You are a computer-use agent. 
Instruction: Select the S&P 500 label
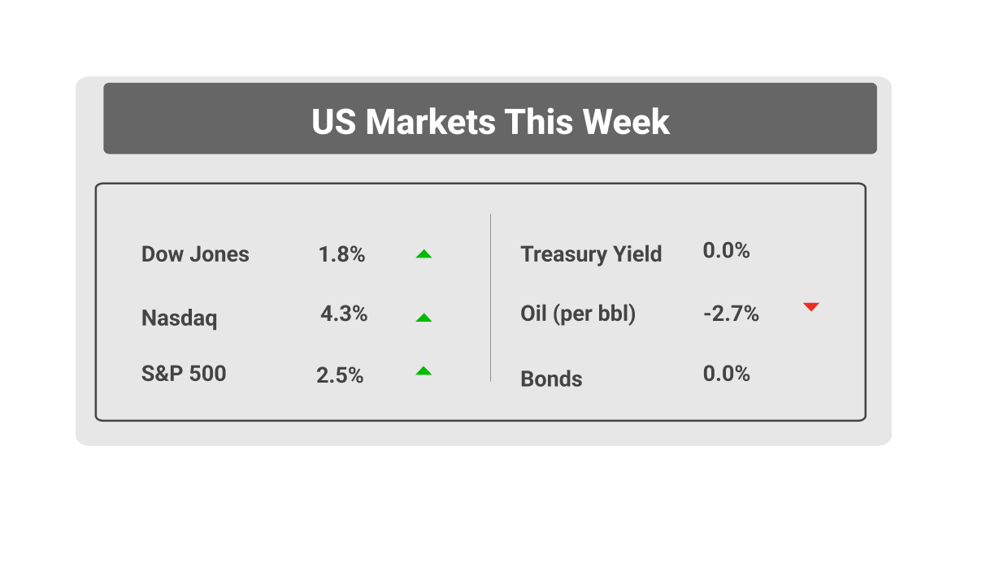coord(184,374)
